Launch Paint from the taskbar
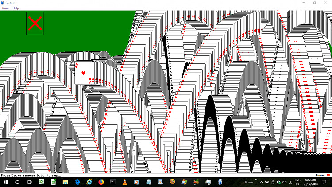This screenshot has width=332, height=187. [x=172, y=182]
